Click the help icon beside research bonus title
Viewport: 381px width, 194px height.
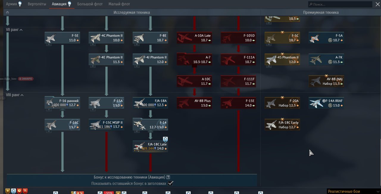[168, 177]
